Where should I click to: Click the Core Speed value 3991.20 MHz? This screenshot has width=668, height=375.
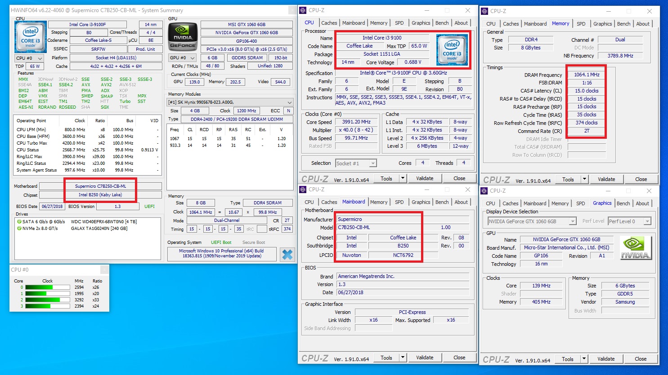[x=357, y=122]
